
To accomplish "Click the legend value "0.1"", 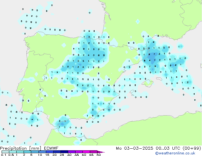I will (x=4, y=155).
